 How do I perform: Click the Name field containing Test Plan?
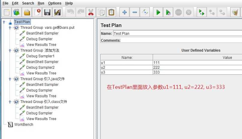point(178,33)
